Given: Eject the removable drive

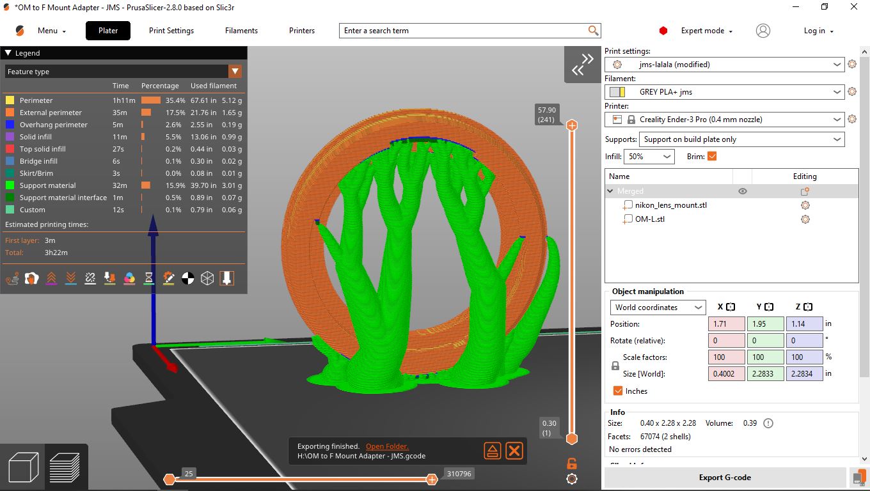Looking at the screenshot, I should tap(492, 451).
